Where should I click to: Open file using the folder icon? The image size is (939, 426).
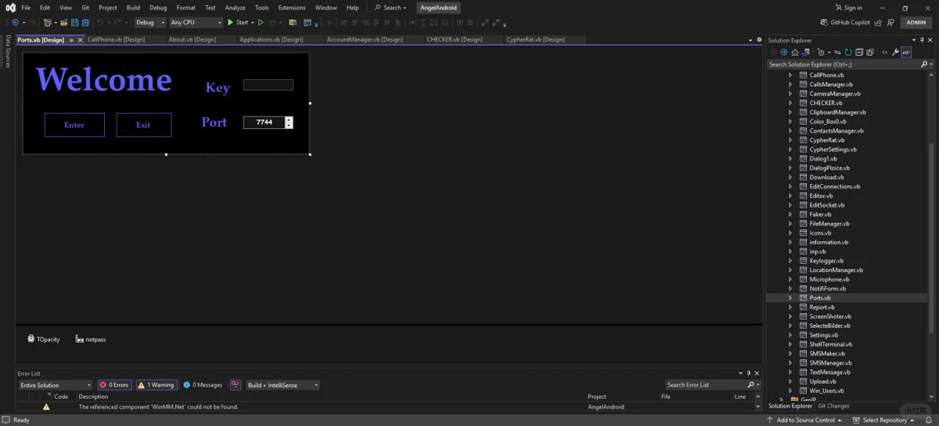coord(64,23)
